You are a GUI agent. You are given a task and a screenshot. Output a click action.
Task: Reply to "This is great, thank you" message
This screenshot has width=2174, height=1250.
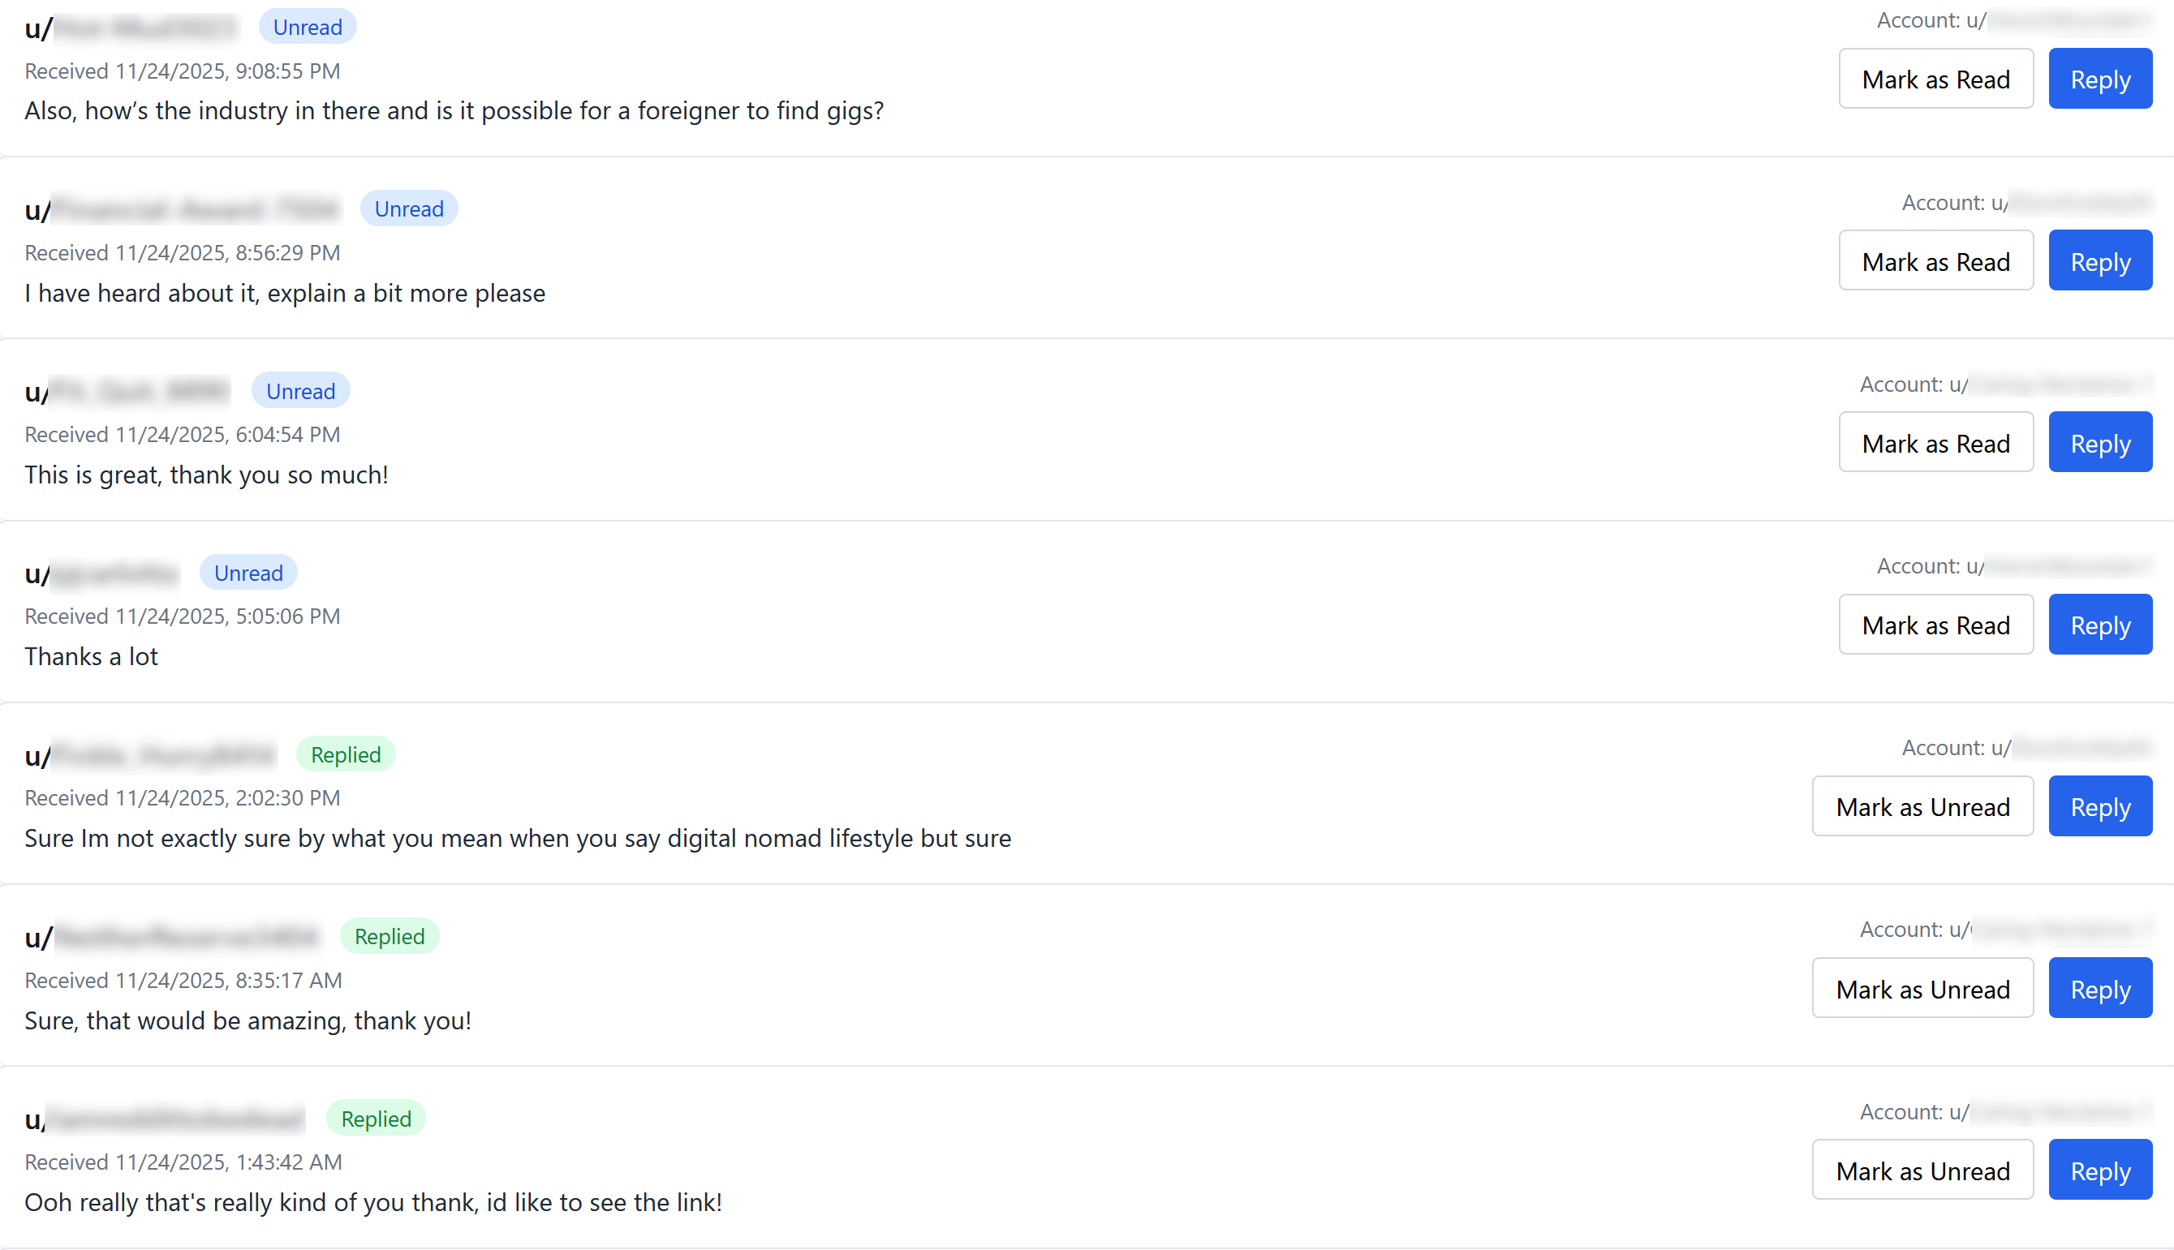2099,443
